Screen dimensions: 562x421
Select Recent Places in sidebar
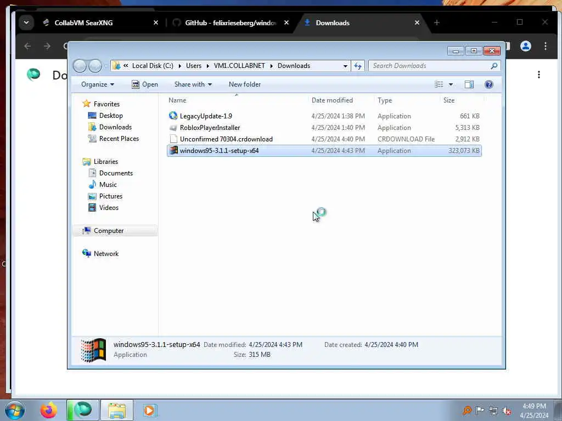tap(113, 139)
